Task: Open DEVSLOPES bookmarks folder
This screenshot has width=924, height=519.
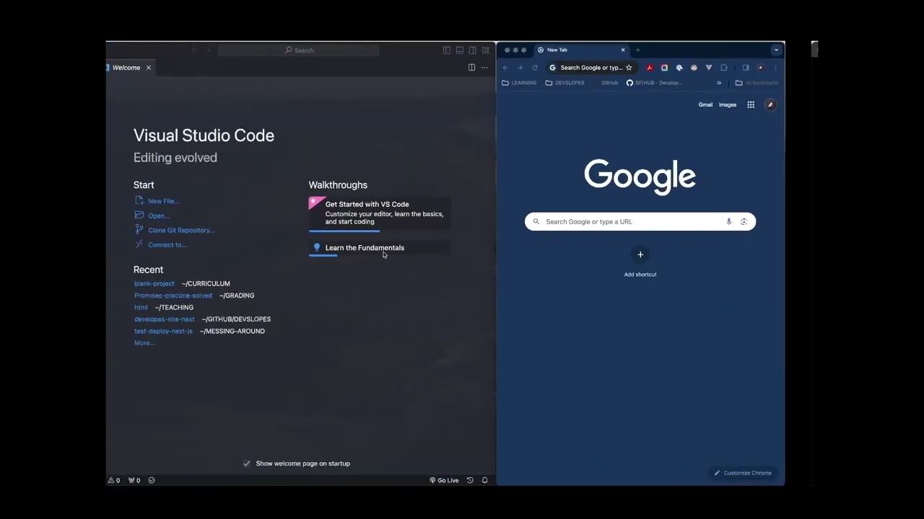Action: coord(565,83)
